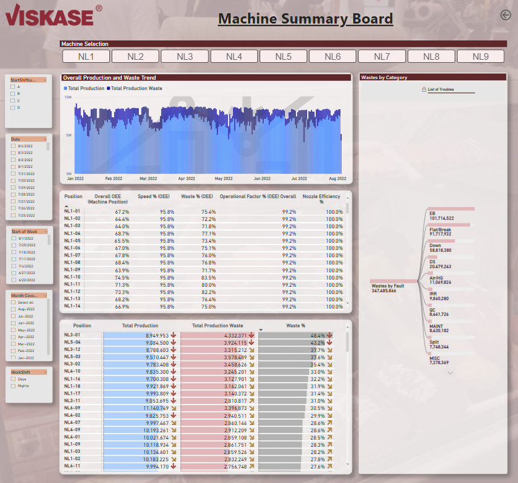518x483 pixels.
Task: Collapse the Start of Week filter using its chevron
Action: 47,231
